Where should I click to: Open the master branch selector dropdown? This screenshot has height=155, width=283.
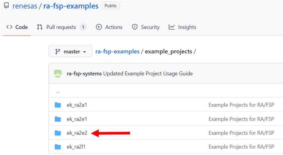click(x=70, y=51)
